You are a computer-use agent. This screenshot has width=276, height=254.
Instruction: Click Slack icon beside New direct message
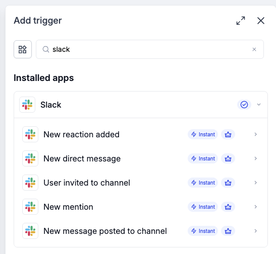(x=30, y=158)
